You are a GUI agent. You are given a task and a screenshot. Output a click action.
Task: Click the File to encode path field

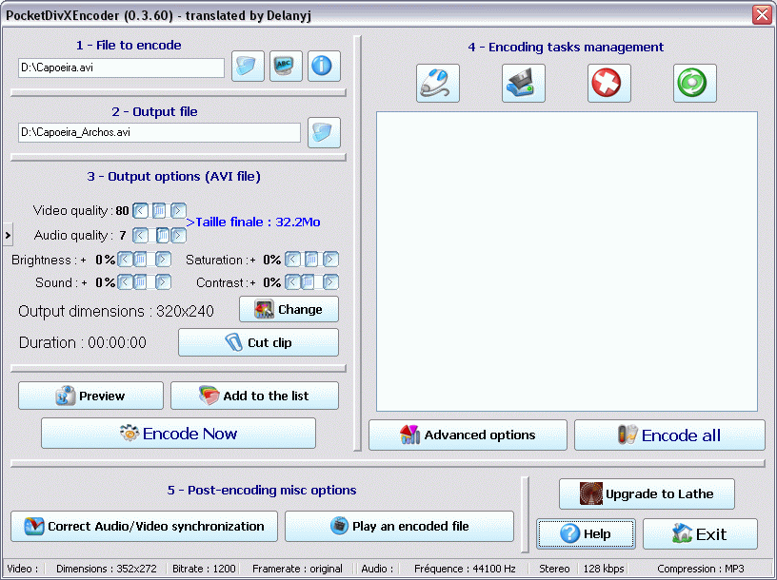click(x=122, y=68)
